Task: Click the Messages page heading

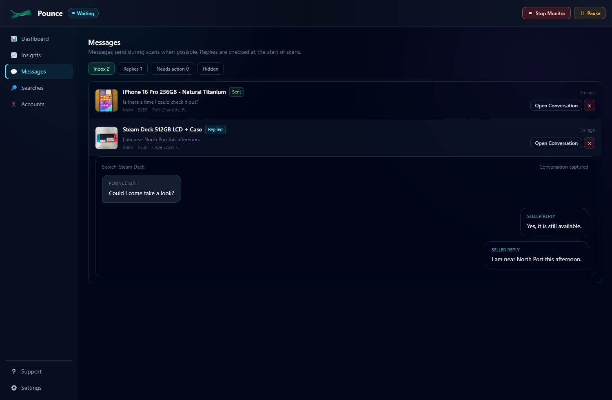Action: point(104,42)
